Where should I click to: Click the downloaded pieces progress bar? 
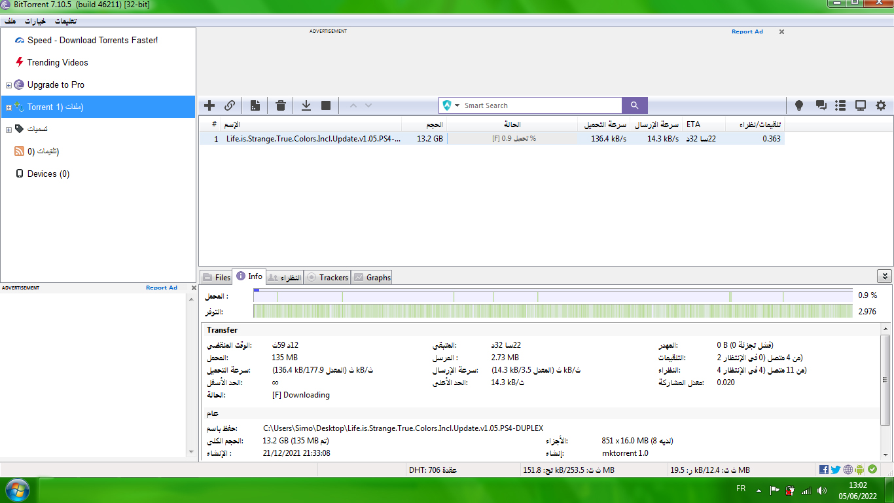coord(552,296)
